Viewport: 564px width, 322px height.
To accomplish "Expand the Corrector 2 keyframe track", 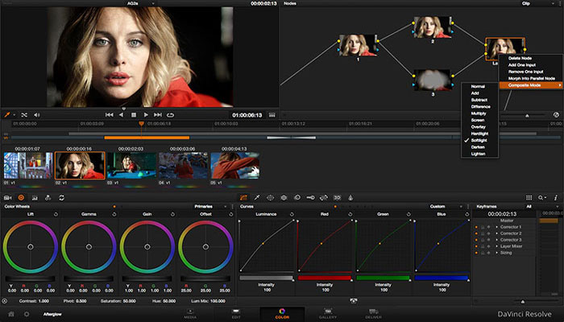I will coord(497,233).
